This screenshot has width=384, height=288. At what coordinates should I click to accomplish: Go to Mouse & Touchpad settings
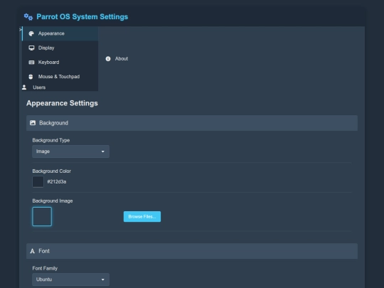click(60, 77)
